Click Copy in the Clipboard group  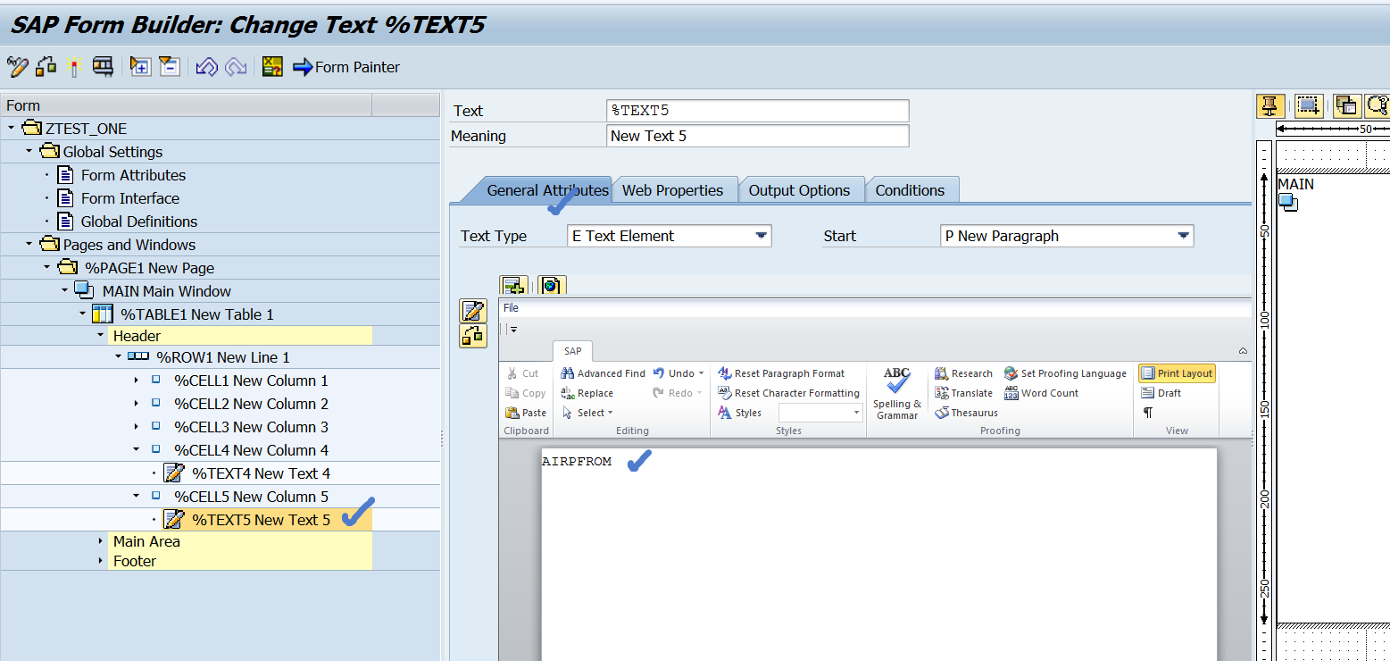[x=526, y=393]
